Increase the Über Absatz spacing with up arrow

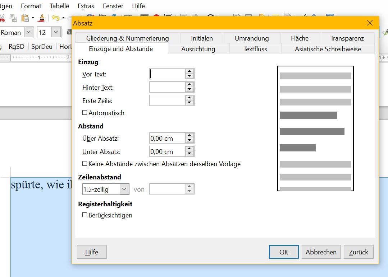coord(190,136)
